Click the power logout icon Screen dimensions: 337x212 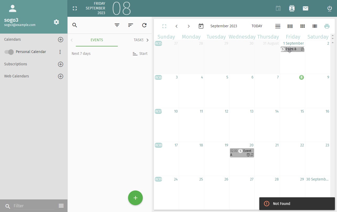(x=330, y=8)
